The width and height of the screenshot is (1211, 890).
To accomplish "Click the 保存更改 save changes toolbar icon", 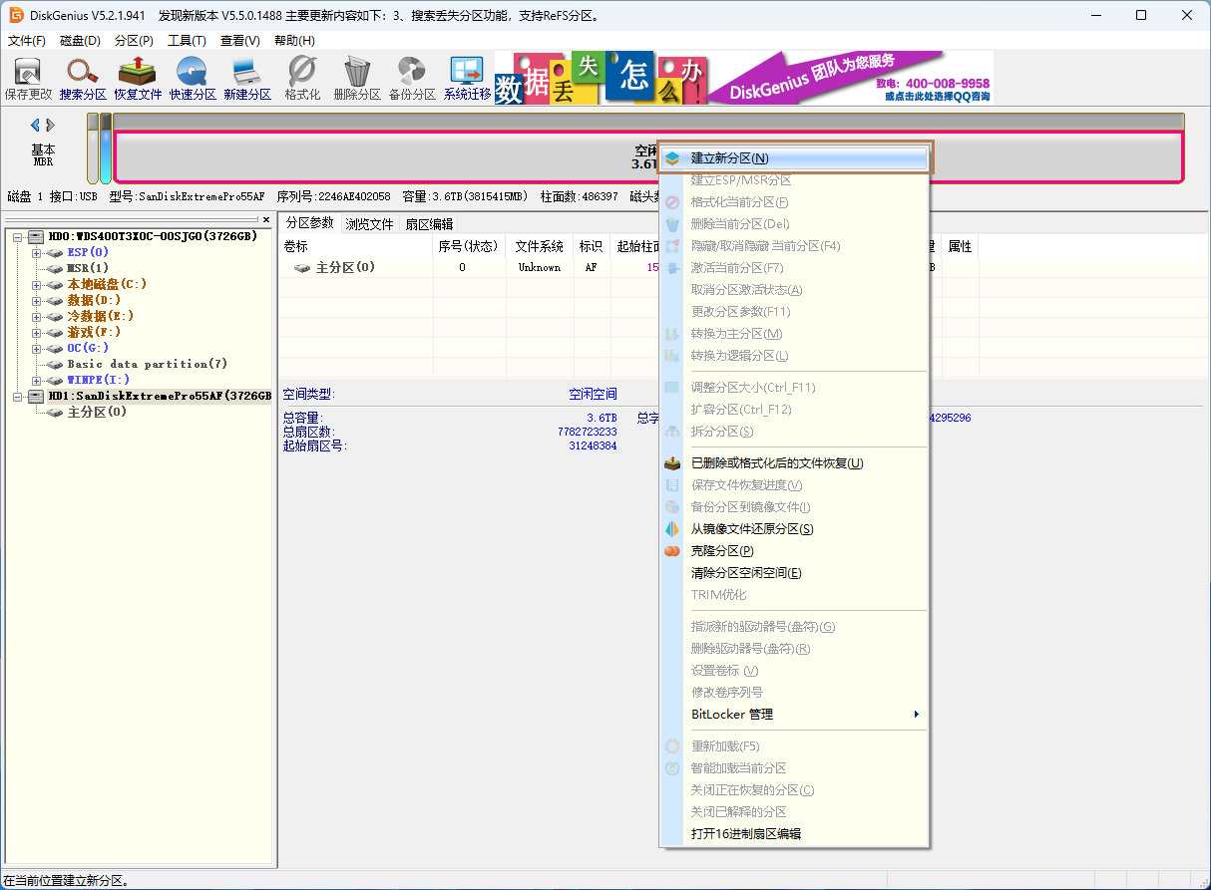I will tap(28, 79).
